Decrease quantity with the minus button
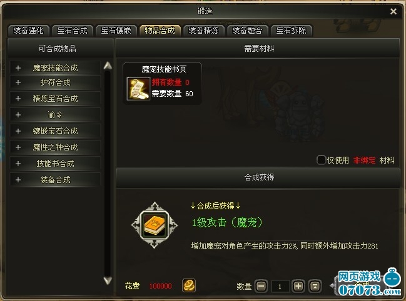406x301 pixels. tap(261, 286)
